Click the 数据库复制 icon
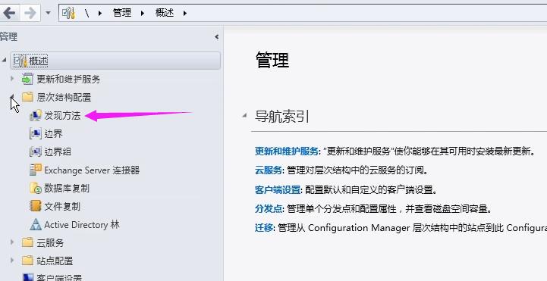547x281 pixels. pos(36,188)
